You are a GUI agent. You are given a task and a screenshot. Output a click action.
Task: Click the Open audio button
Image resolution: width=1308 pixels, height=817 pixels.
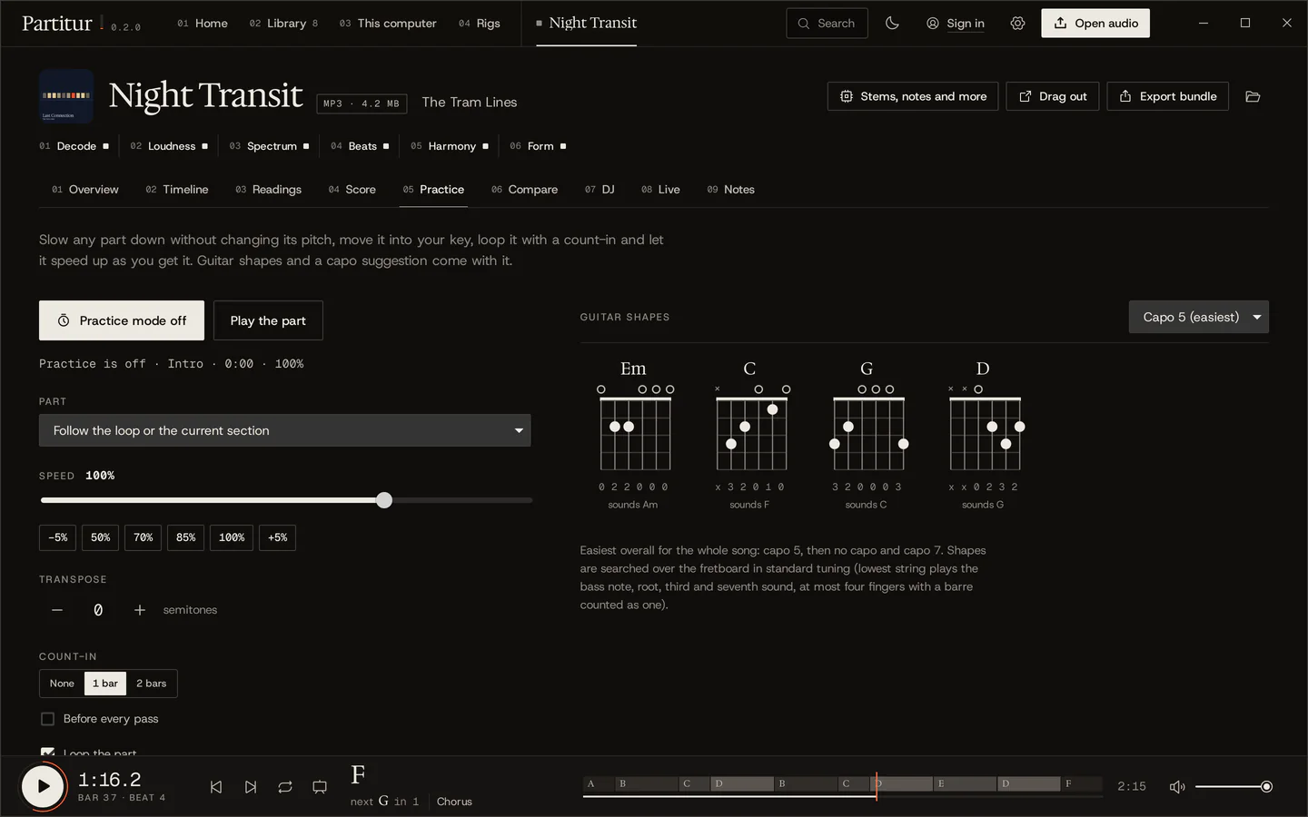pyautogui.click(x=1095, y=24)
